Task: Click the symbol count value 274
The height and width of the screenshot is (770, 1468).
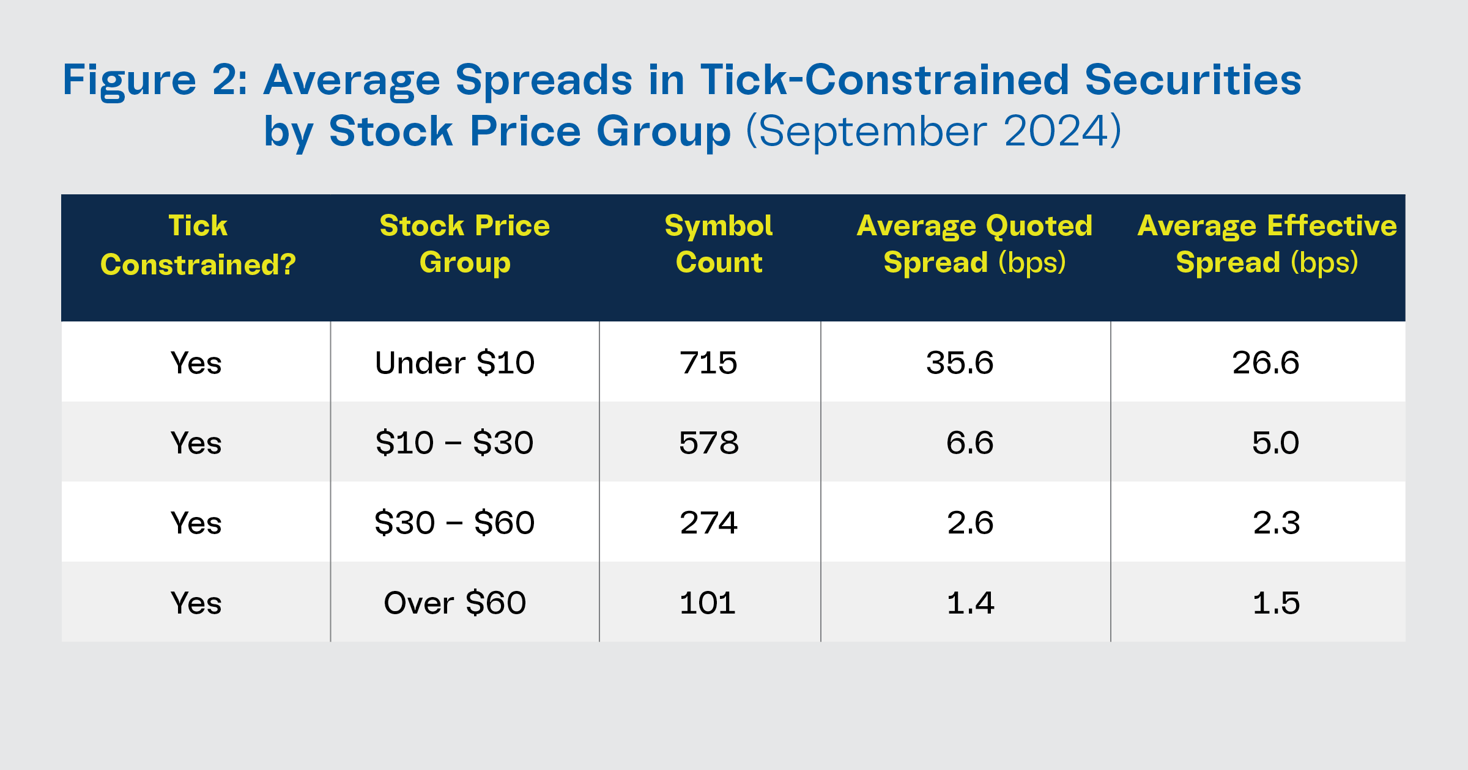Action: [x=708, y=523]
